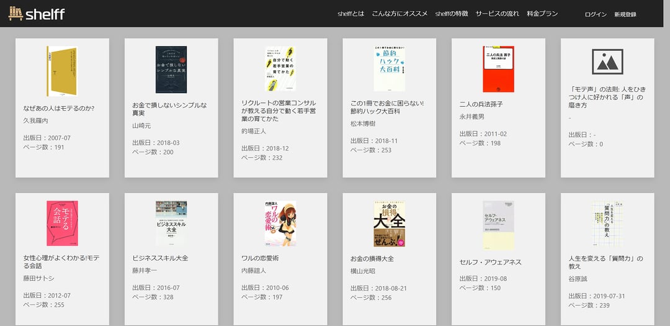Click the ログイン link

(596, 14)
